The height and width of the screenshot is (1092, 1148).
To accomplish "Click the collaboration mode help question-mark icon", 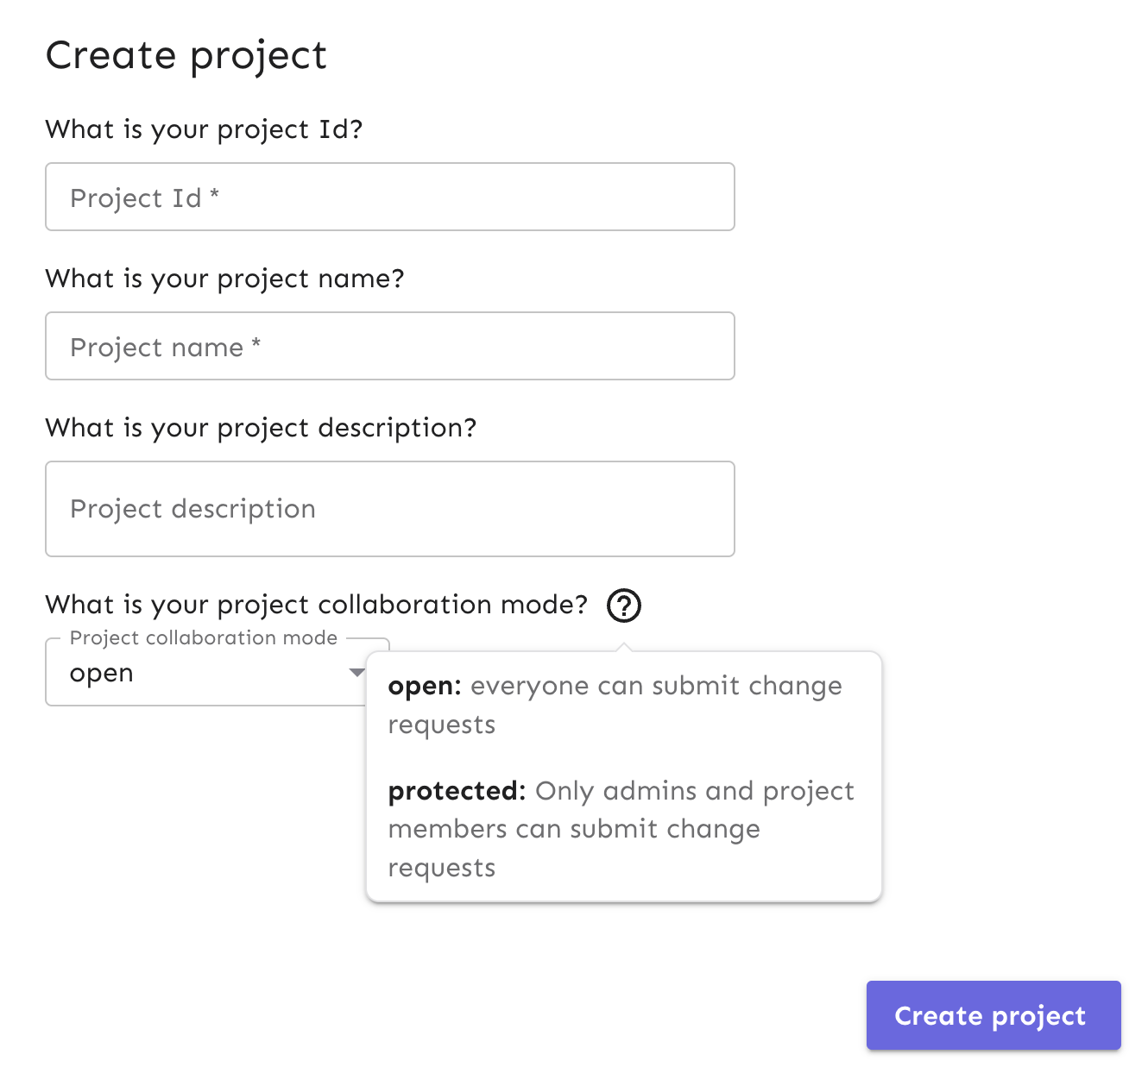I will pyautogui.click(x=623, y=606).
